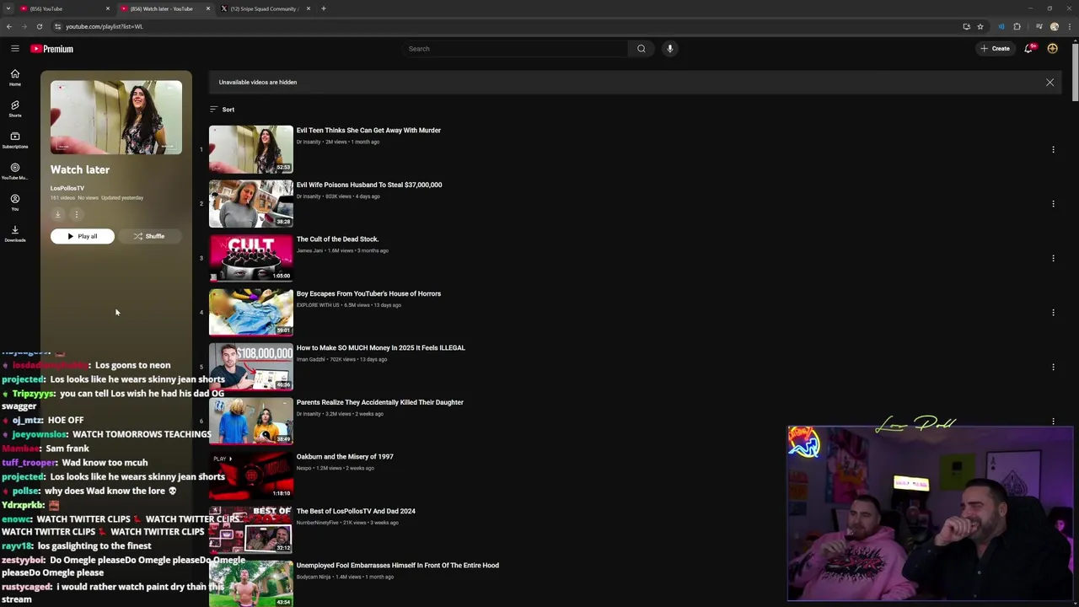Click the Nexpo channel name
1079x607 pixels.
[304, 468]
